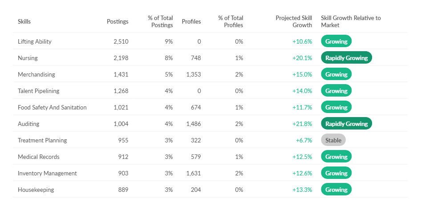Click the +21.8% projected growth value
The height and width of the screenshot is (211, 421).
[x=302, y=124]
